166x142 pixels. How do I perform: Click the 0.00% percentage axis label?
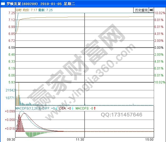[x=159, y=48]
